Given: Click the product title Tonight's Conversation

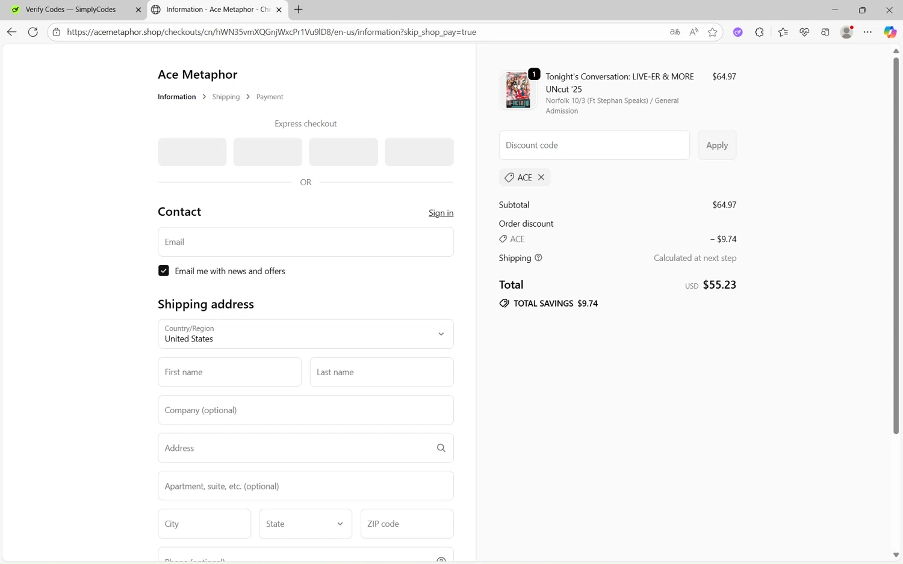Looking at the screenshot, I should 620,83.
